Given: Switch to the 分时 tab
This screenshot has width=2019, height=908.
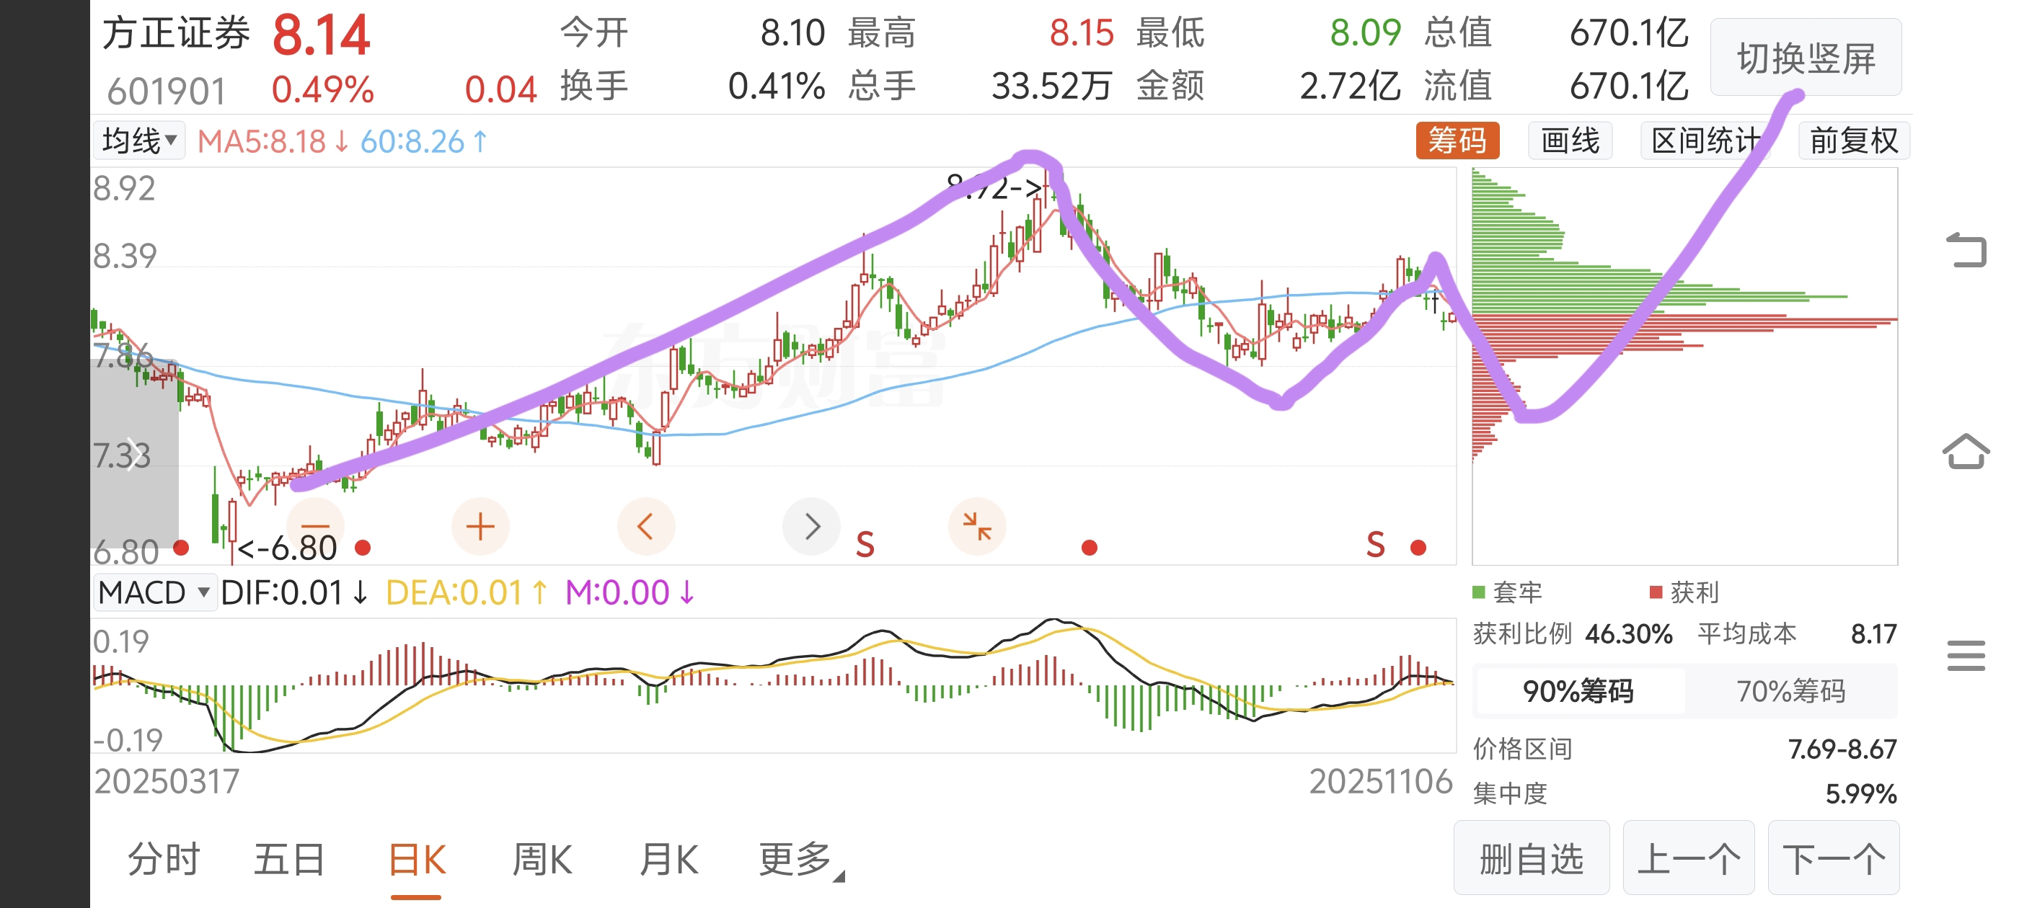Looking at the screenshot, I should [x=164, y=860].
